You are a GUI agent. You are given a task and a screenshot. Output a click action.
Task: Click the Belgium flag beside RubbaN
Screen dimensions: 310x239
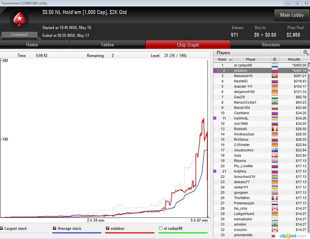[x=275, y=129]
